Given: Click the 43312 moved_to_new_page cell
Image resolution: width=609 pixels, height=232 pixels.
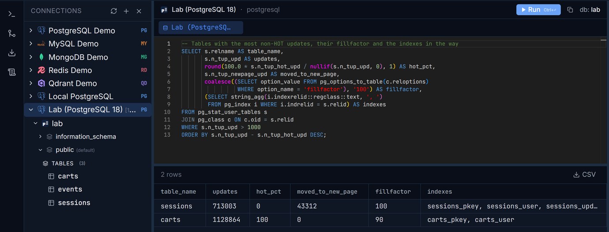Looking at the screenshot, I should coord(329,206).
